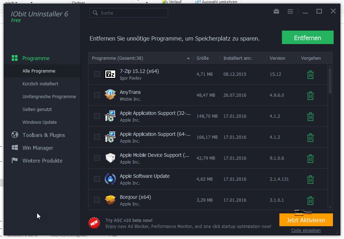Open the hamburger options menu
Image resolution: width=344 pixels, height=239 pixels.
(290, 11)
